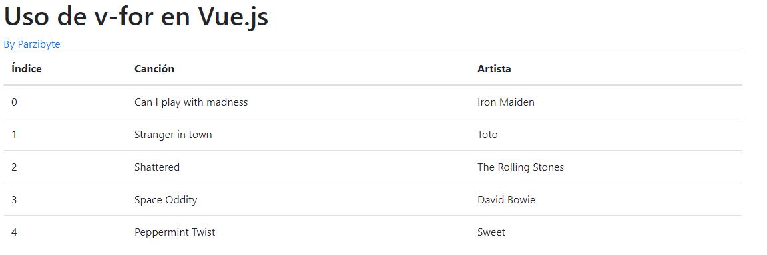Image resolution: width=767 pixels, height=255 pixels.
Task: Select the Sweet artist cell
Action: 491,232
